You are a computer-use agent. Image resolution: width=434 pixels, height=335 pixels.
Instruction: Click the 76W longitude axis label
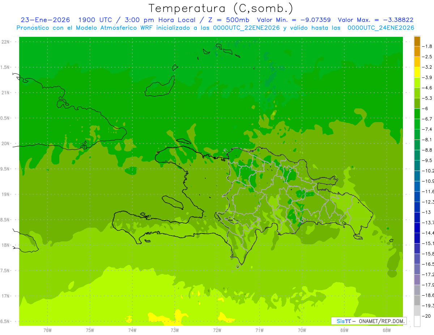(x=47, y=330)
